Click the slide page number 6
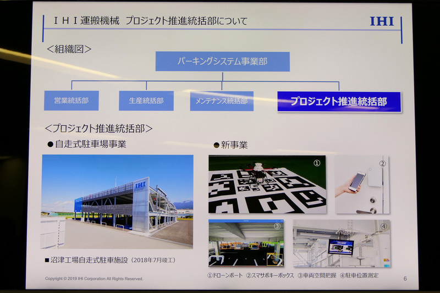Image resolution: width=440 pixels, height=293 pixels. tap(405, 279)
